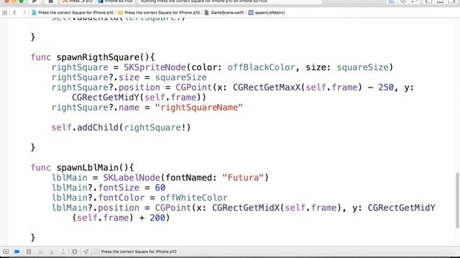460x258 pixels.
Task: Toggle the navigator panel
Action: point(428,1)
